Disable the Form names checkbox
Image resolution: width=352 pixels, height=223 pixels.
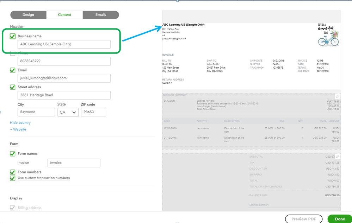[x=13, y=154]
